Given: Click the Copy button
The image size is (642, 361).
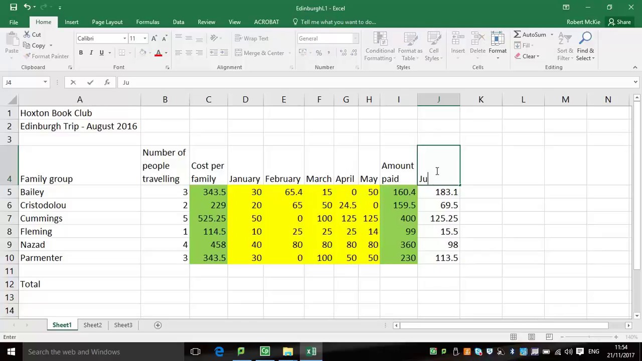Looking at the screenshot, I should pyautogui.click(x=35, y=46).
